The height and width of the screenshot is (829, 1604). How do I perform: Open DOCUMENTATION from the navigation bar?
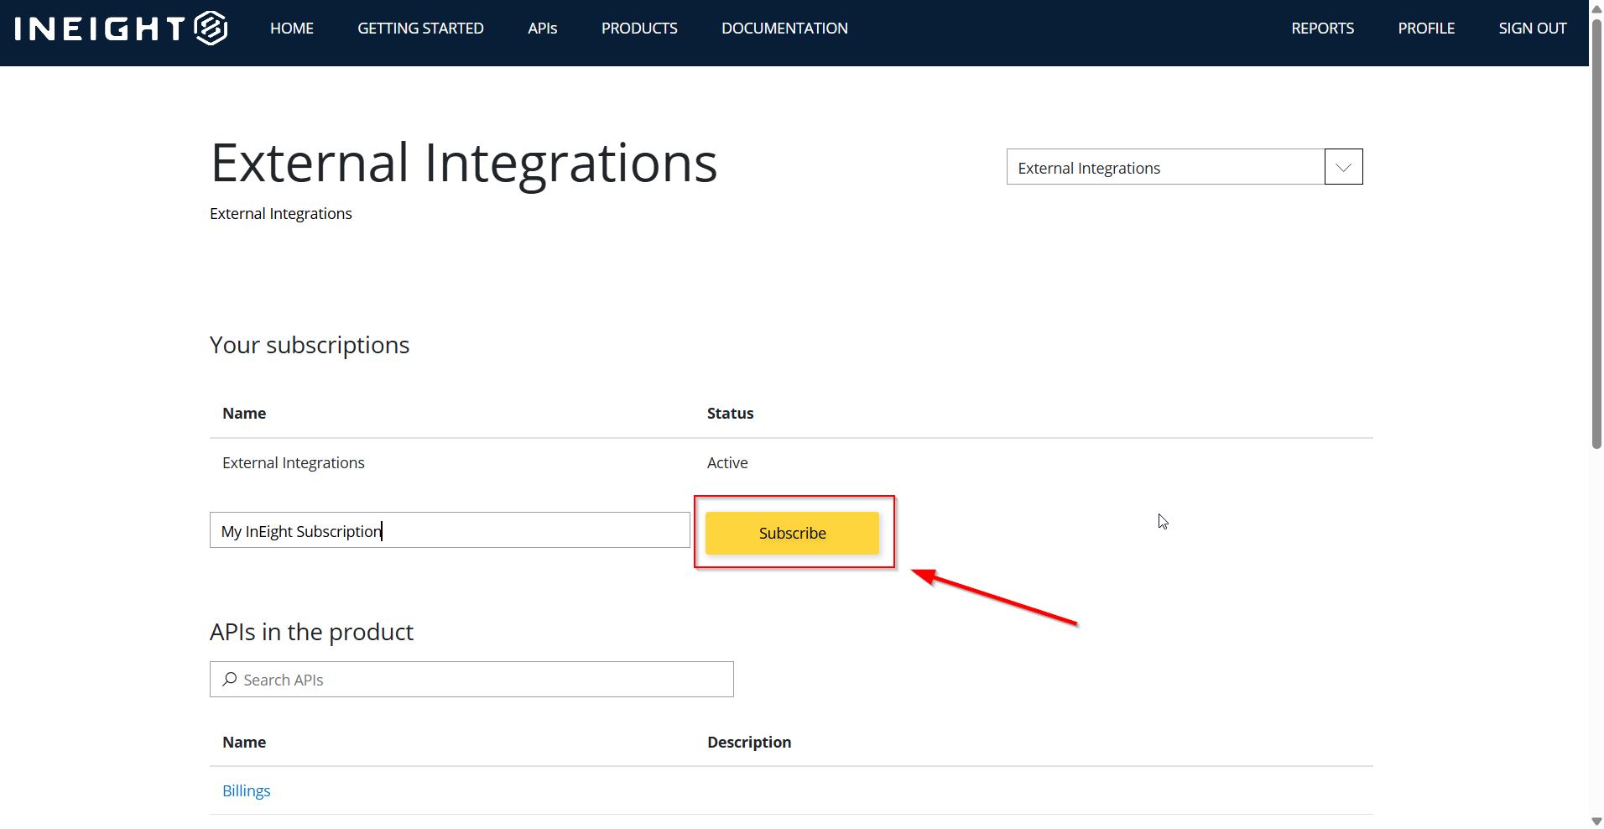pyautogui.click(x=784, y=29)
